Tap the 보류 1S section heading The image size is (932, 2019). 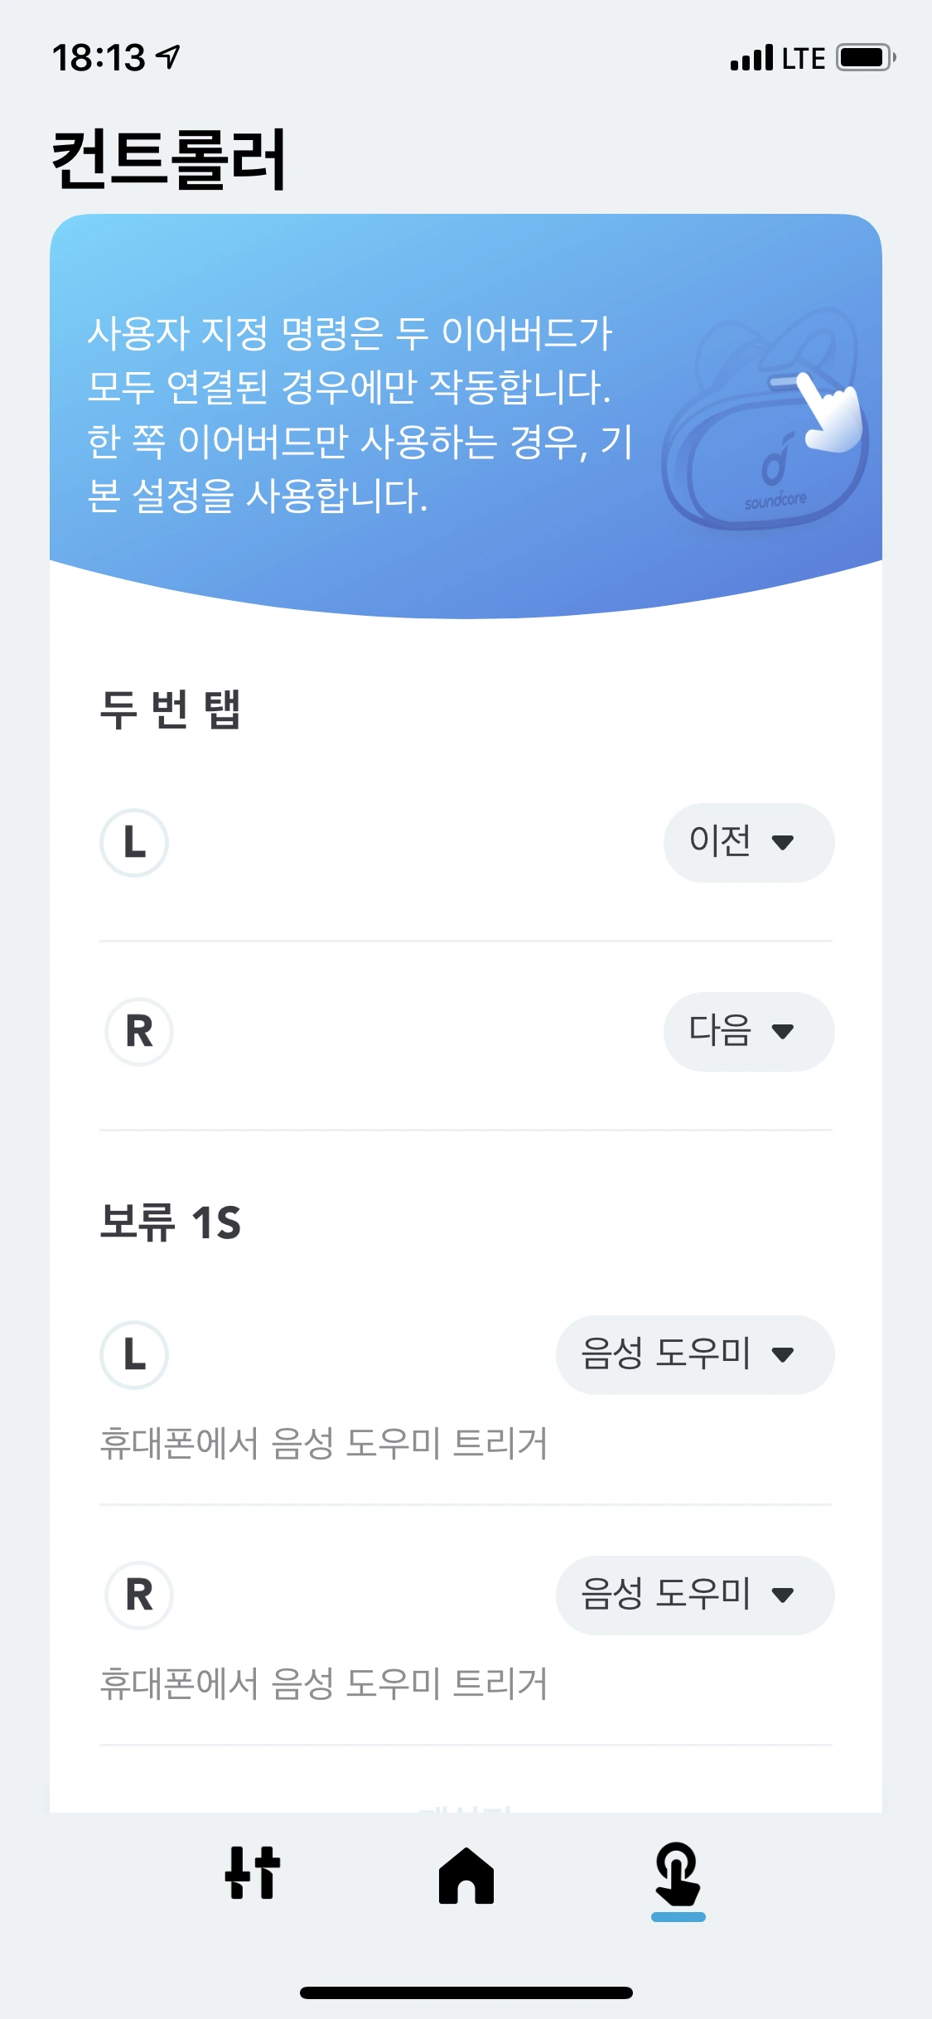click(170, 1223)
